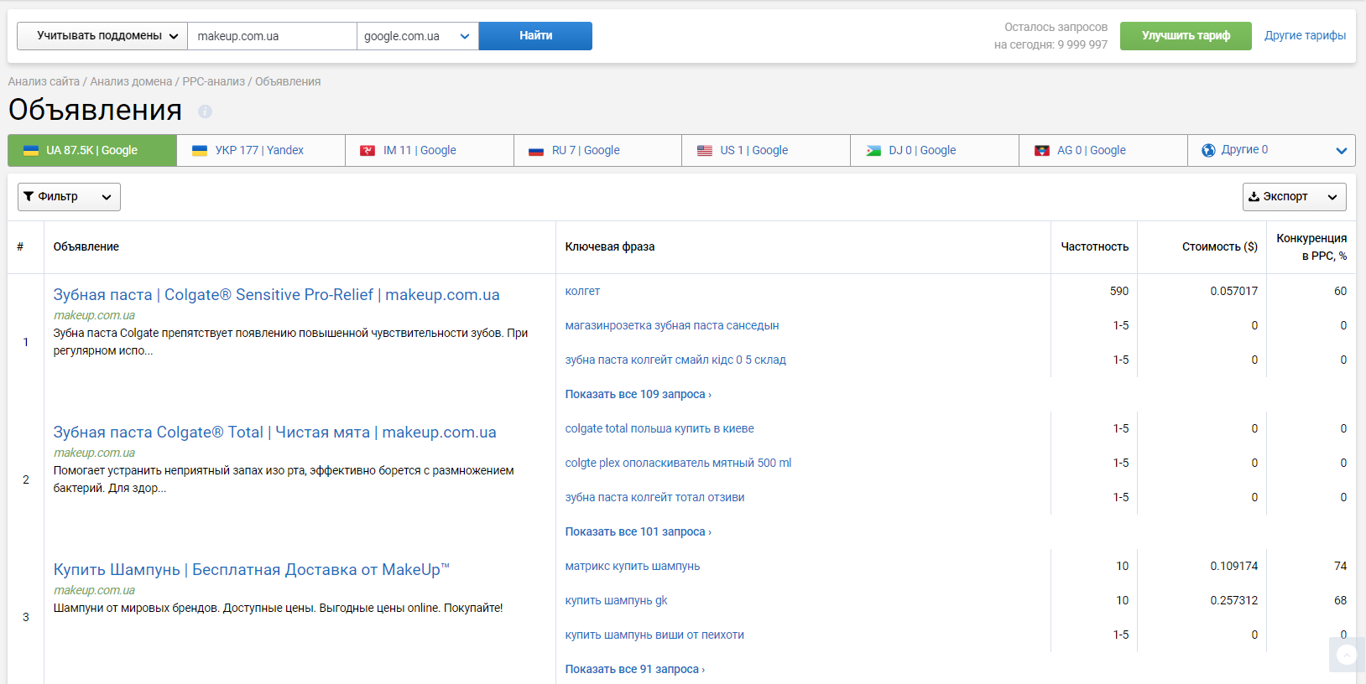This screenshot has height=684, width=1366.
Task: Open the Учитывать поддомены dropdown
Action: pyautogui.click(x=102, y=36)
